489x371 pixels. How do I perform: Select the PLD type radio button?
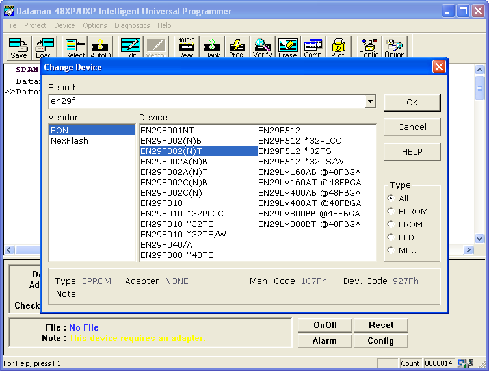tap(391, 237)
